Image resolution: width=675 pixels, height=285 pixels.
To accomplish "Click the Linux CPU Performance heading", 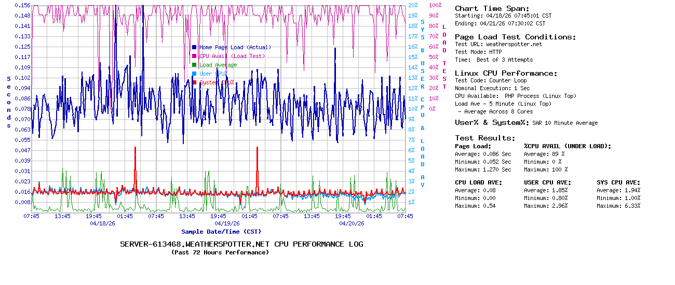I will pos(506,73).
